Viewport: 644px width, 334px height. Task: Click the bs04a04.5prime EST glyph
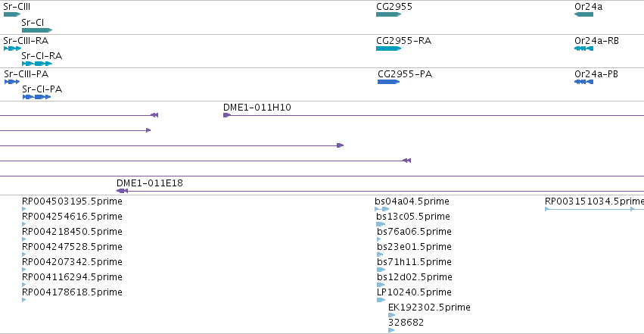(x=381, y=209)
